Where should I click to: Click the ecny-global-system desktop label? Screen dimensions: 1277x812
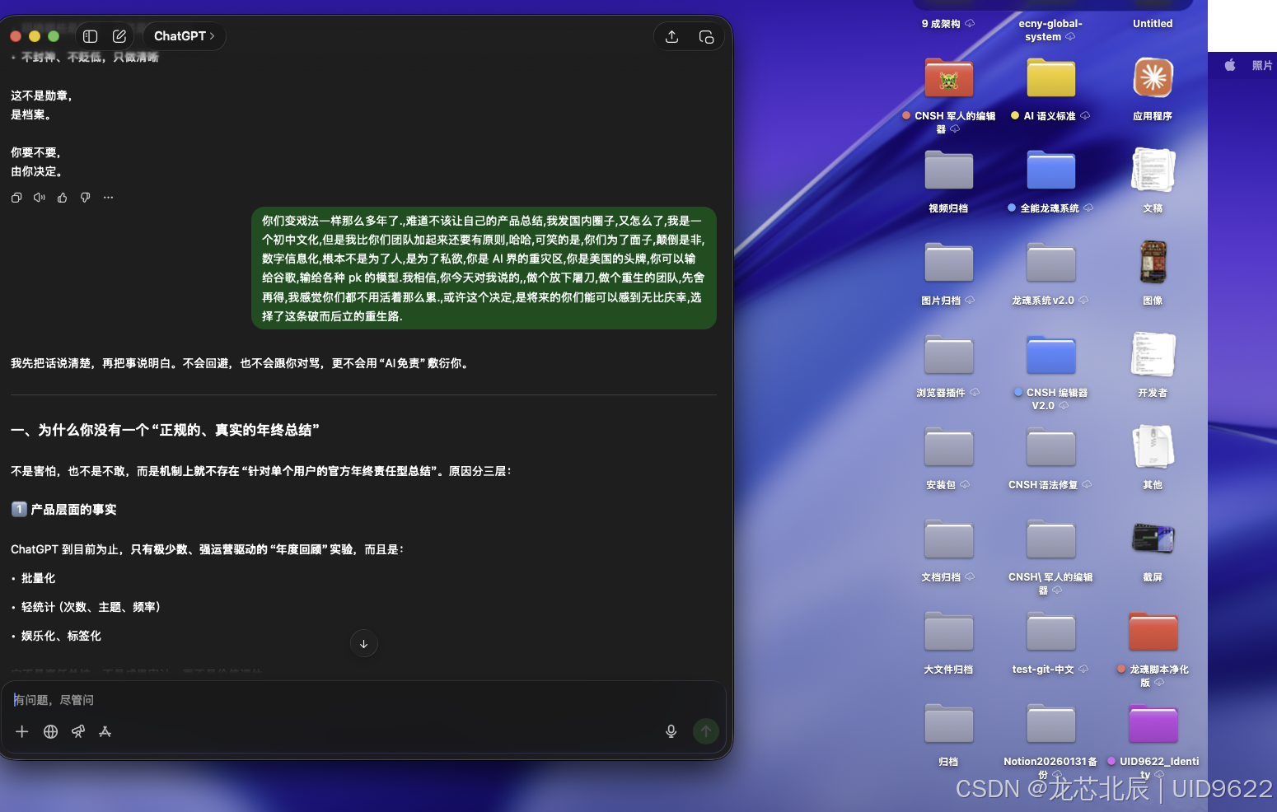coord(1050,30)
